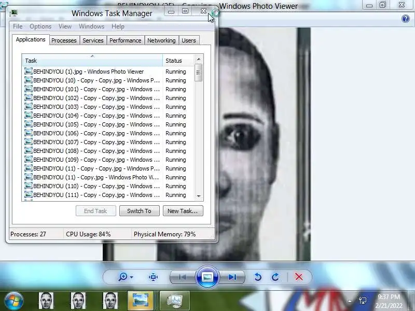Screen dimensions: 415x311
Task: Click the Actual Size fit button
Action: [x=153, y=277]
